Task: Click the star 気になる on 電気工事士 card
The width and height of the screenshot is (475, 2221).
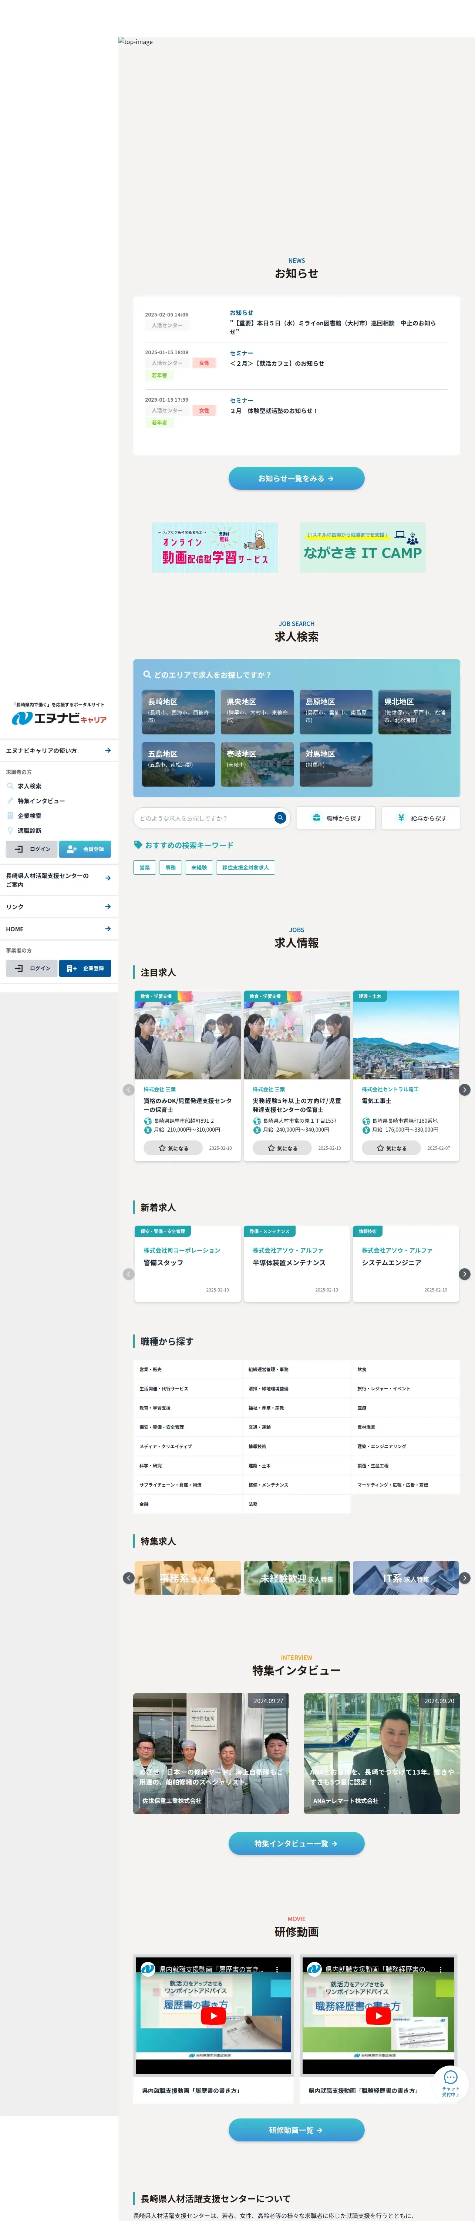Action: point(392,1148)
